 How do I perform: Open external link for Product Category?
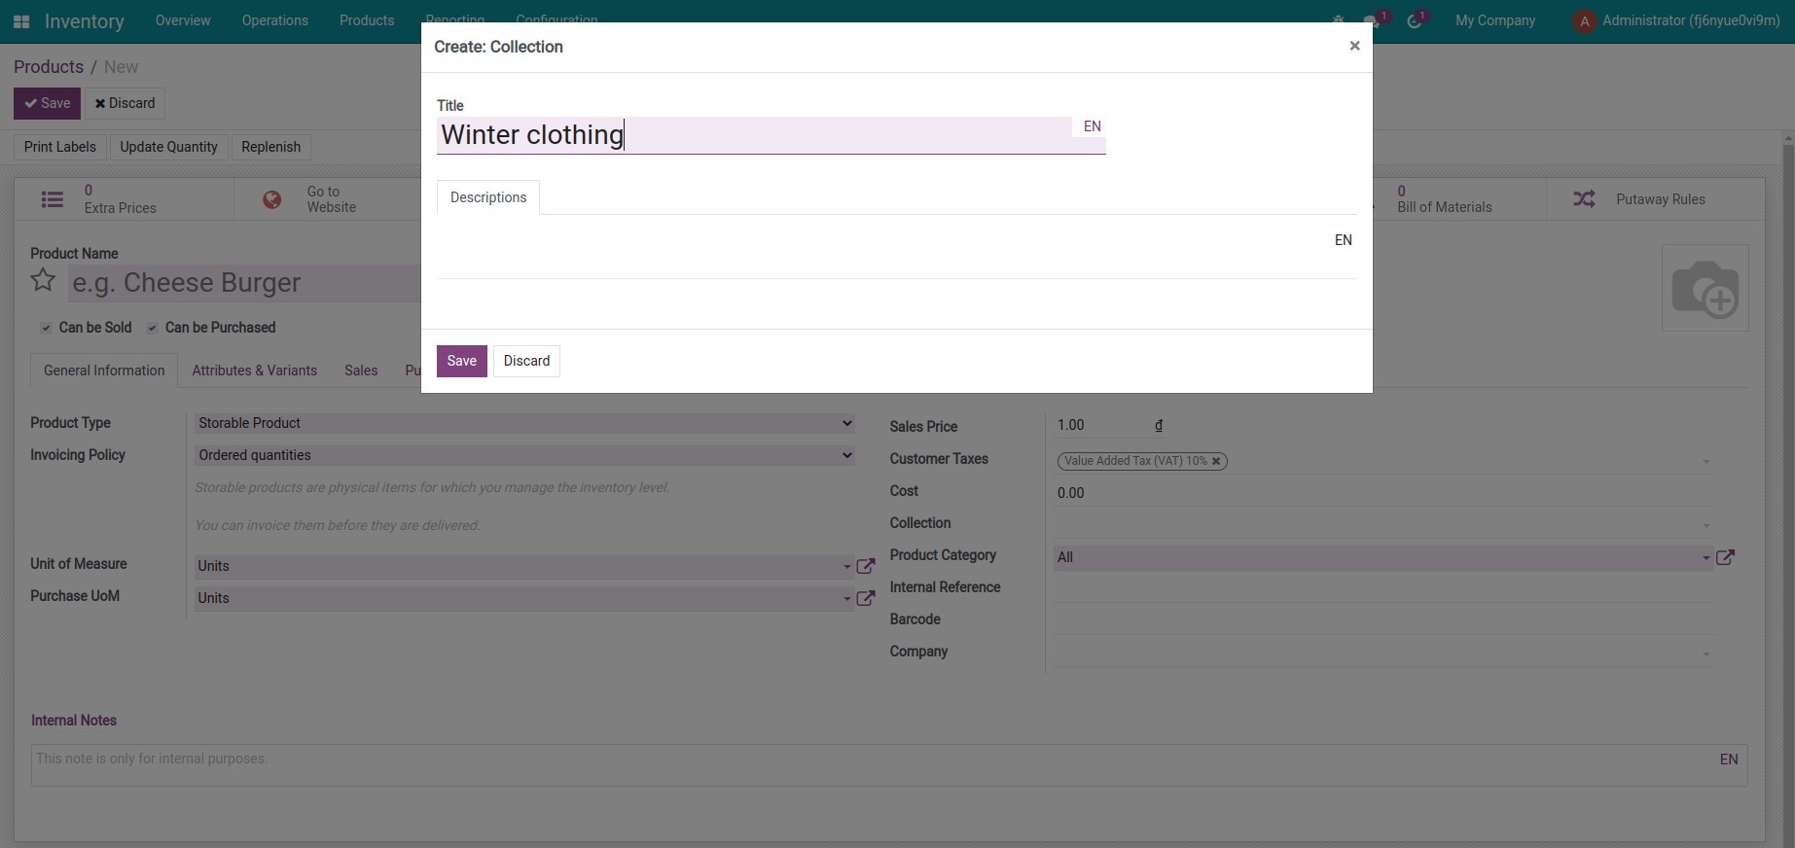click(x=1725, y=557)
